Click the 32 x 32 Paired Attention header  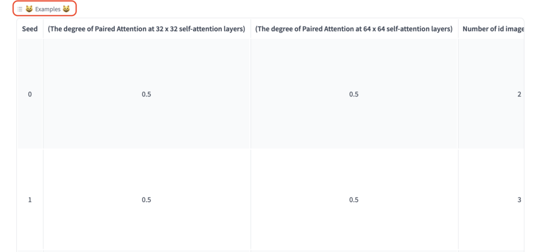pyautogui.click(x=146, y=29)
